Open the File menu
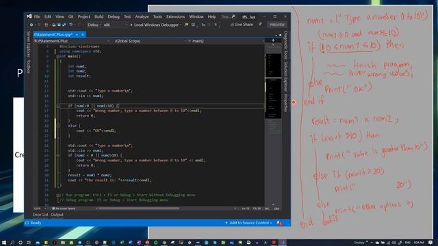The image size is (438, 246). click(37, 16)
